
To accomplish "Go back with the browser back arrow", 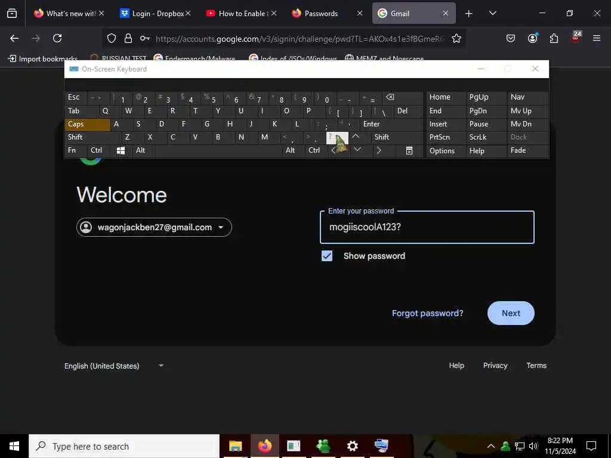I will click(x=14, y=38).
